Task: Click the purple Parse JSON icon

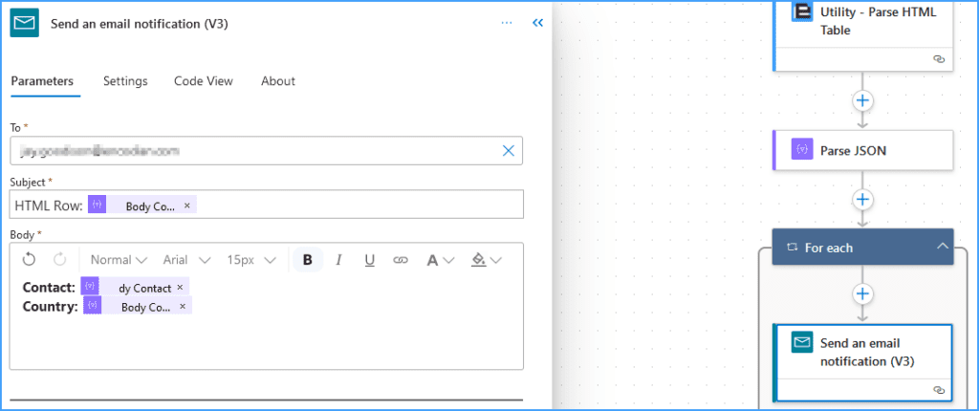Action: coord(802,150)
